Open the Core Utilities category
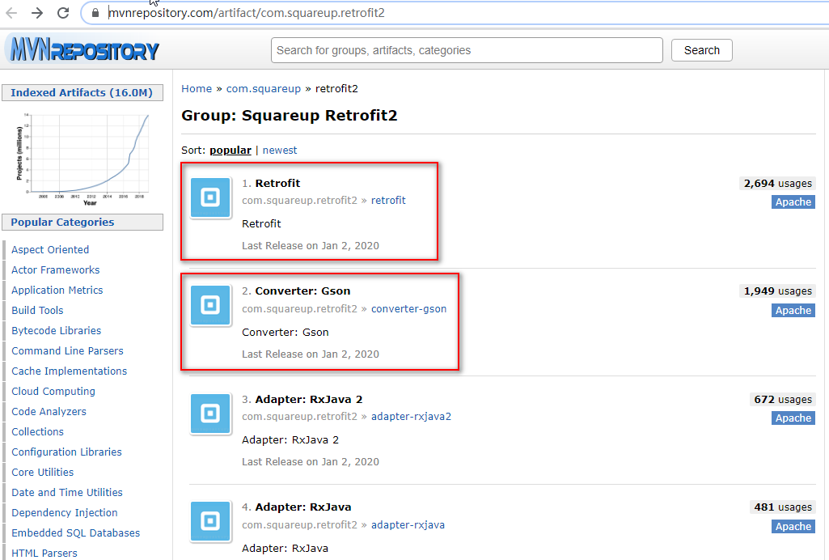The height and width of the screenshot is (560, 829). coord(42,473)
